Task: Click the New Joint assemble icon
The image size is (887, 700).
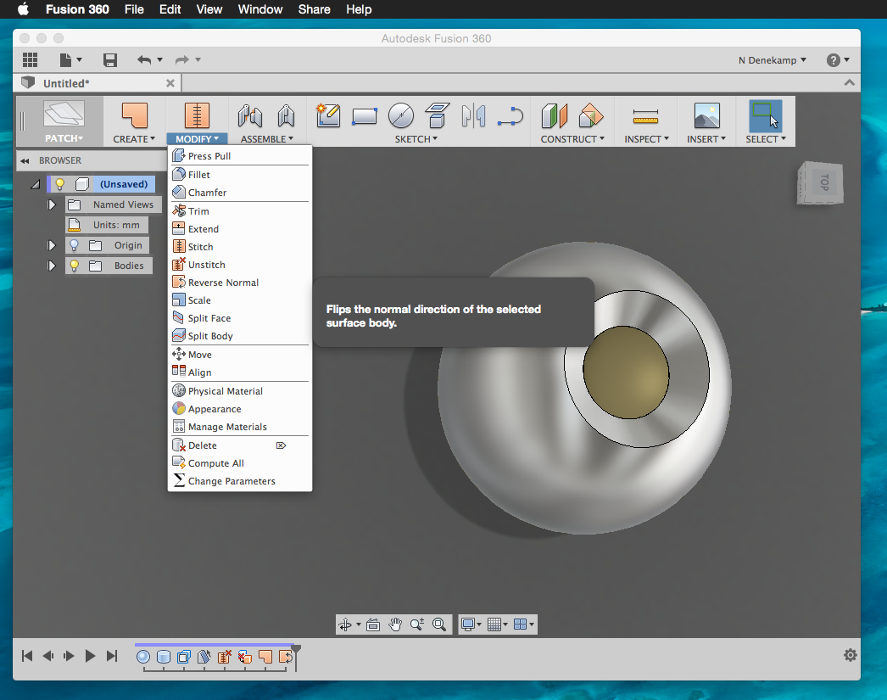Action: pyautogui.click(x=249, y=115)
